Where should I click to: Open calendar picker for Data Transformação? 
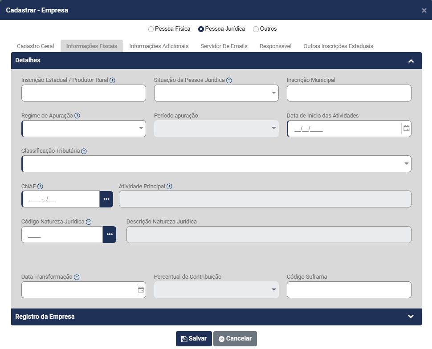[x=141, y=290]
